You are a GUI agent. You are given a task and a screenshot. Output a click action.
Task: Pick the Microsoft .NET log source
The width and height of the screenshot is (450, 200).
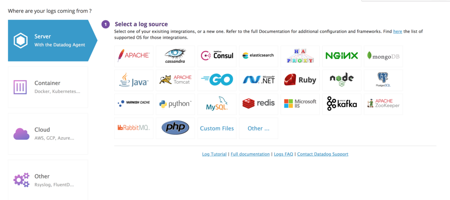point(258,80)
